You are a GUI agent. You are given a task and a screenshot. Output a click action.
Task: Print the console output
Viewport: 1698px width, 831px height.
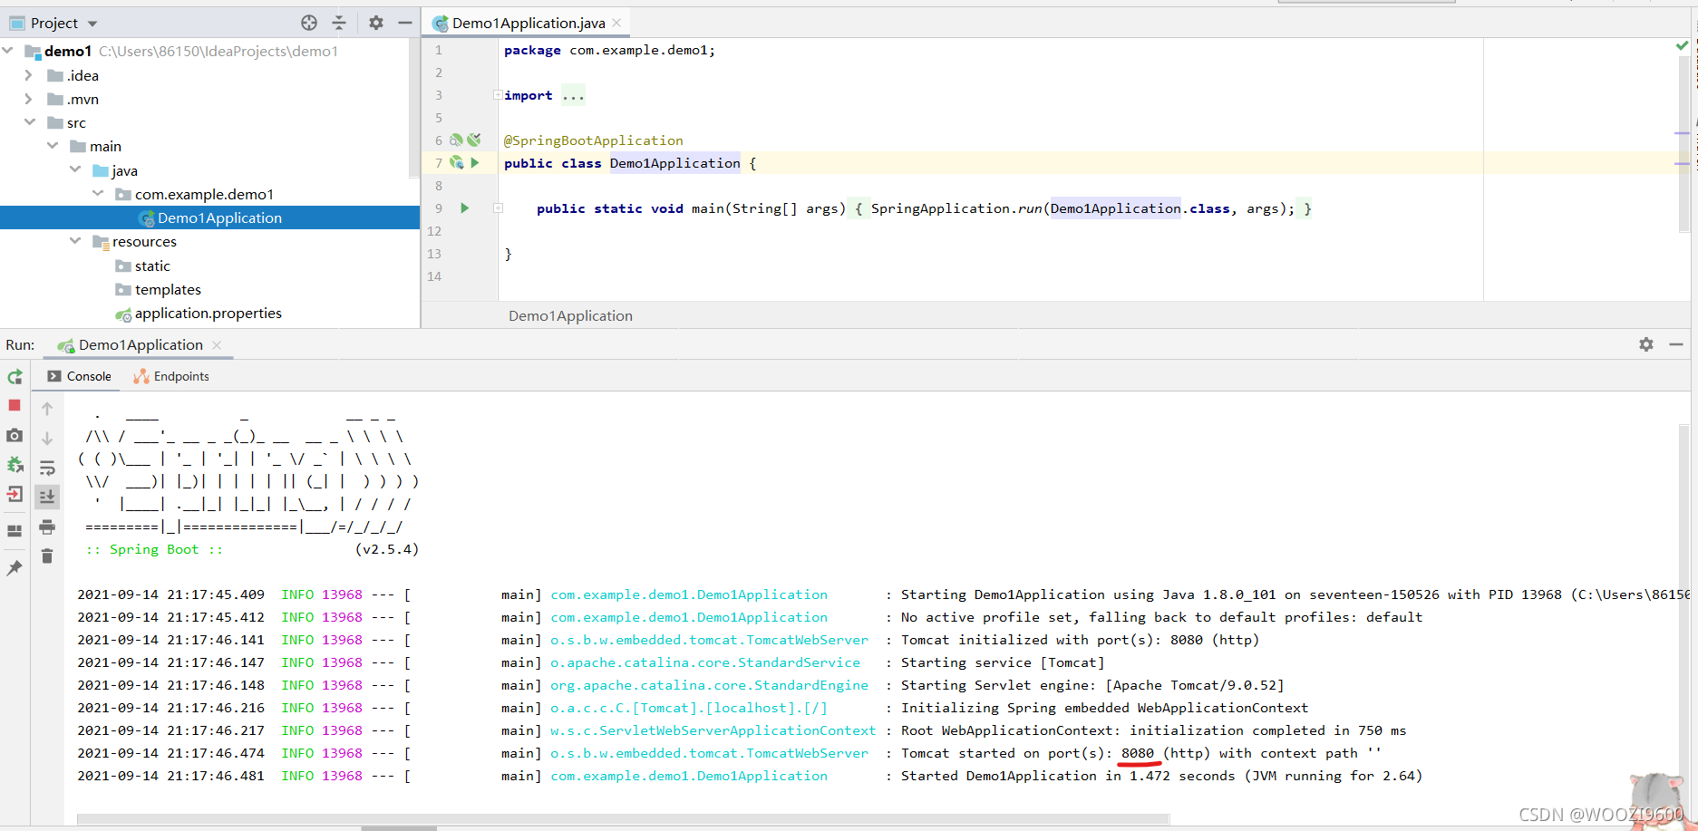click(47, 527)
